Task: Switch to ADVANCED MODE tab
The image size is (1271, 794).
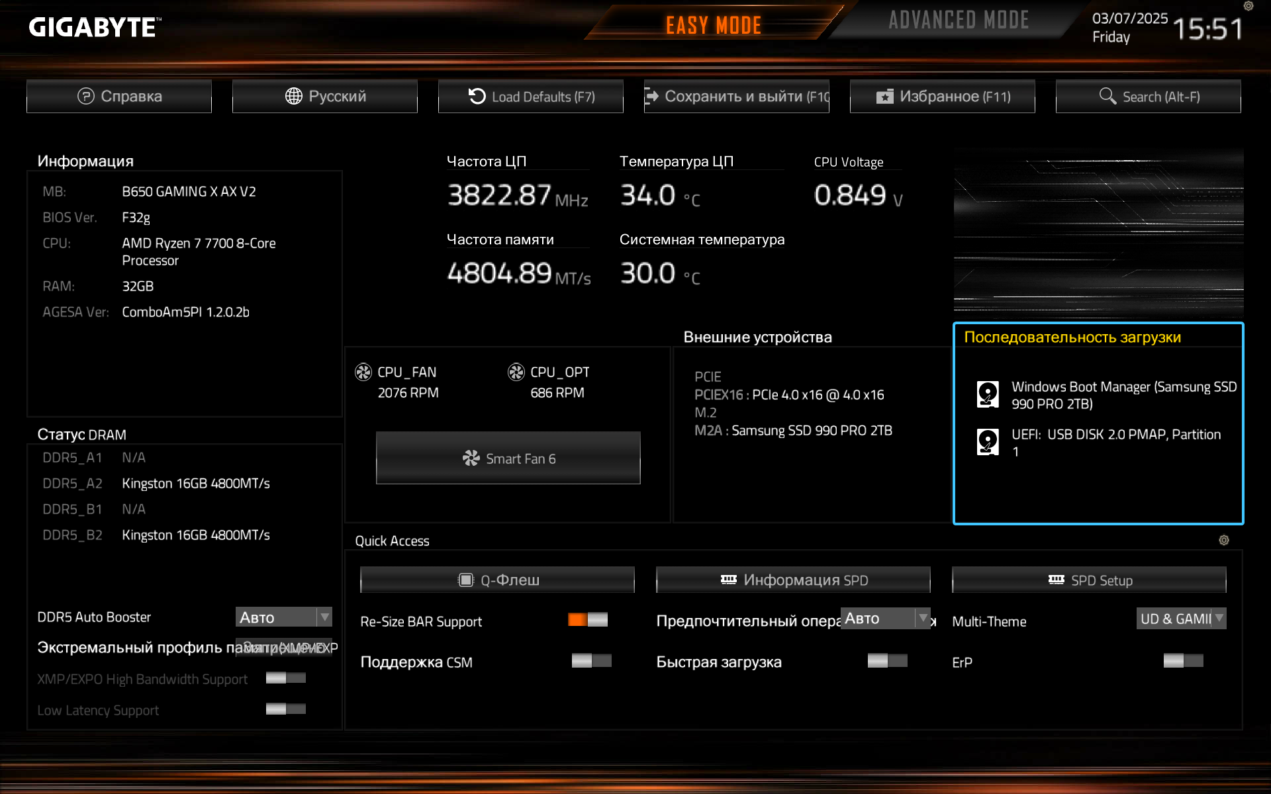Action: pyautogui.click(x=959, y=21)
